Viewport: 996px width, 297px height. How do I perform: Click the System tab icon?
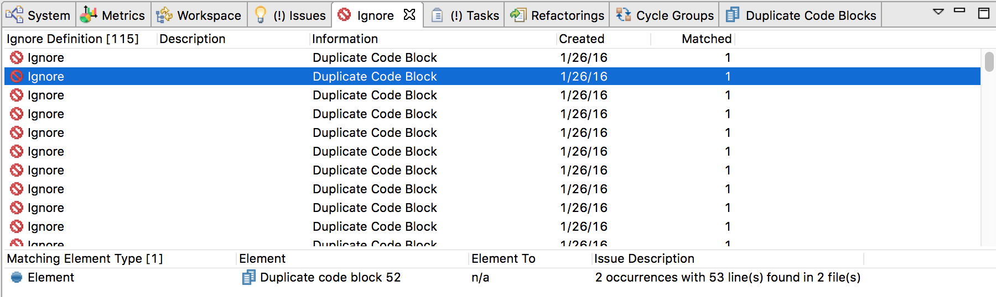point(14,14)
